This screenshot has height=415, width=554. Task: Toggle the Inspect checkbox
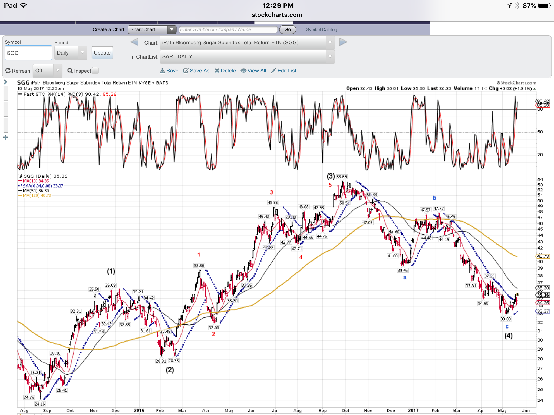click(95, 71)
